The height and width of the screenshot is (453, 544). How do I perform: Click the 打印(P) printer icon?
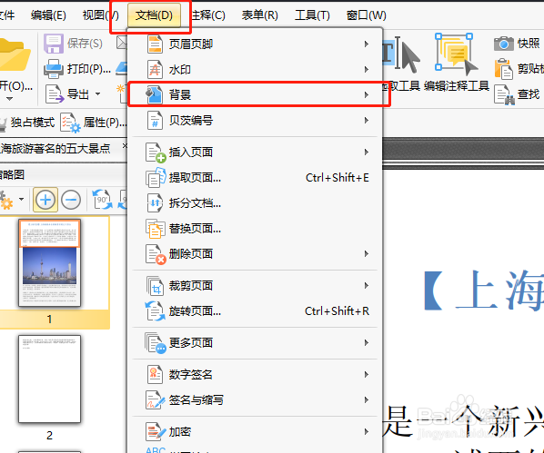pos(54,69)
